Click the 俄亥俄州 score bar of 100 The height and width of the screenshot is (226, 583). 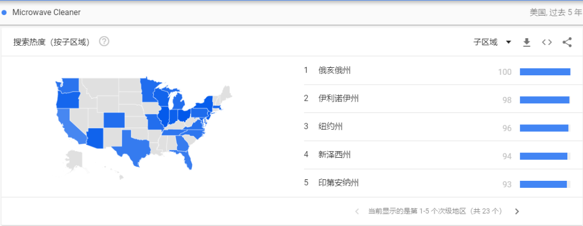click(x=545, y=72)
